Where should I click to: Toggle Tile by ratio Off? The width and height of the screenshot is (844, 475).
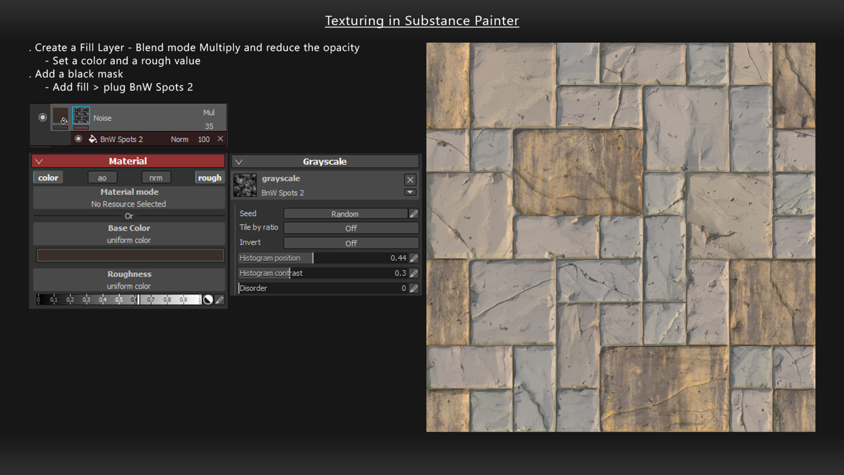(351, 228)
